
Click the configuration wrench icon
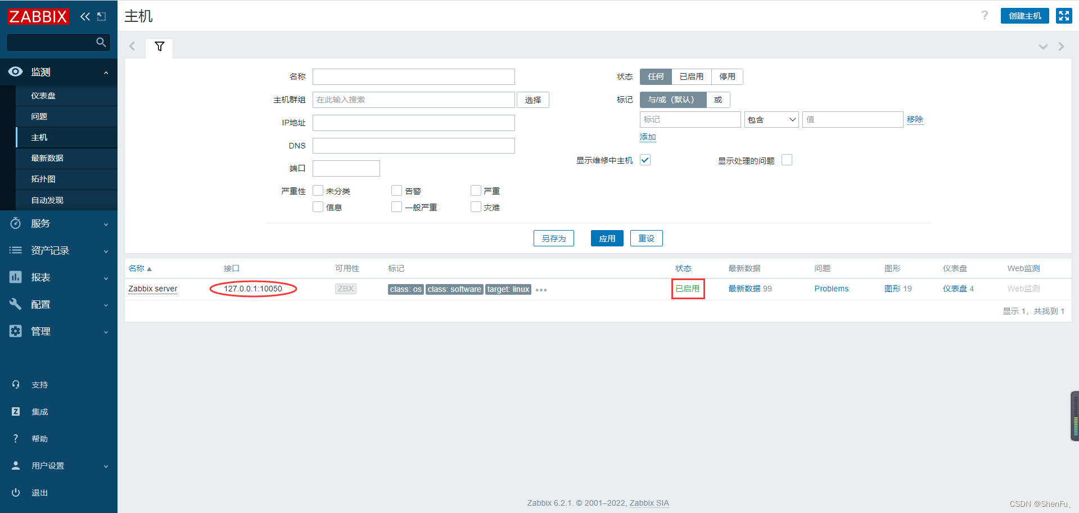(x=16, y=304)
